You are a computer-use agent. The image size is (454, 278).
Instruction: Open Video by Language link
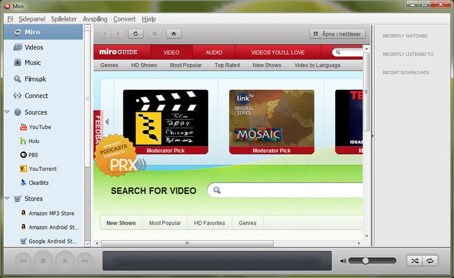pos(317,65)
